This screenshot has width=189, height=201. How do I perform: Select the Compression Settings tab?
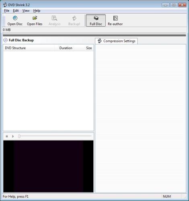tap(116, 41)
